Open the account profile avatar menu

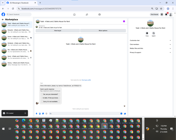pyautogui.click(x=171, y=14)
